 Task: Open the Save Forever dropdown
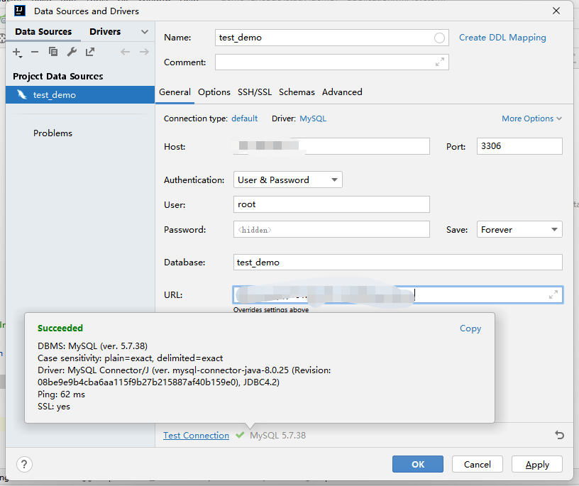519,229
